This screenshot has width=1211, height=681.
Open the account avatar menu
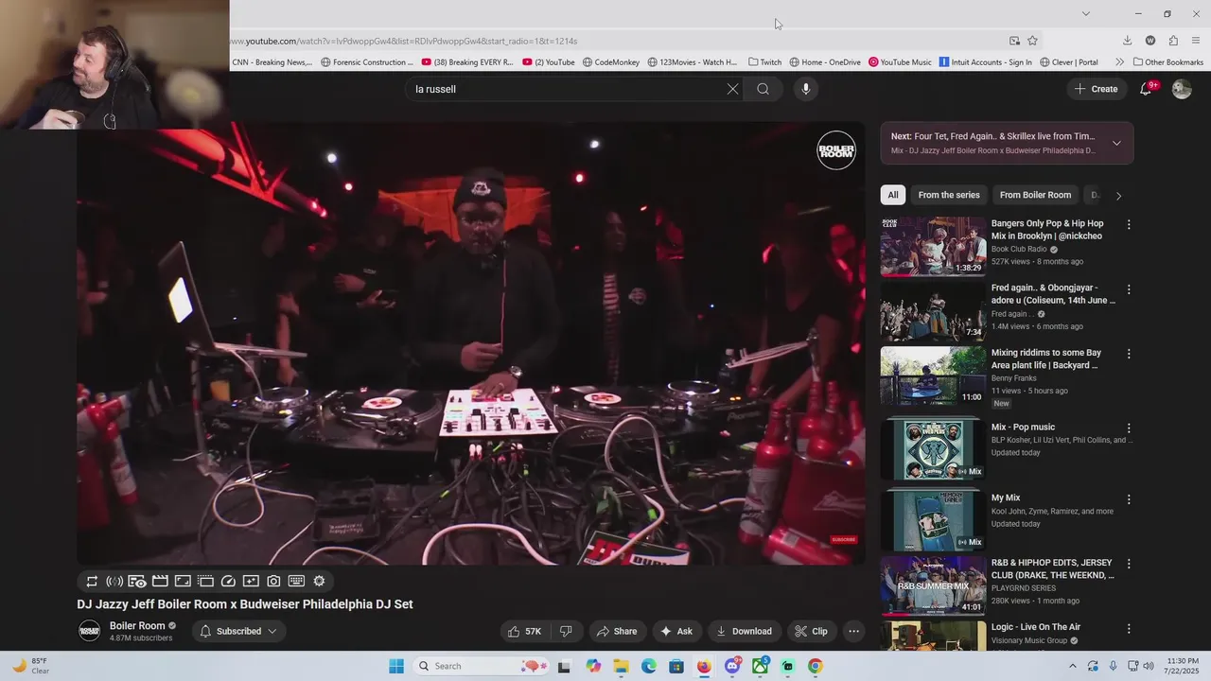coord(1182,89)
